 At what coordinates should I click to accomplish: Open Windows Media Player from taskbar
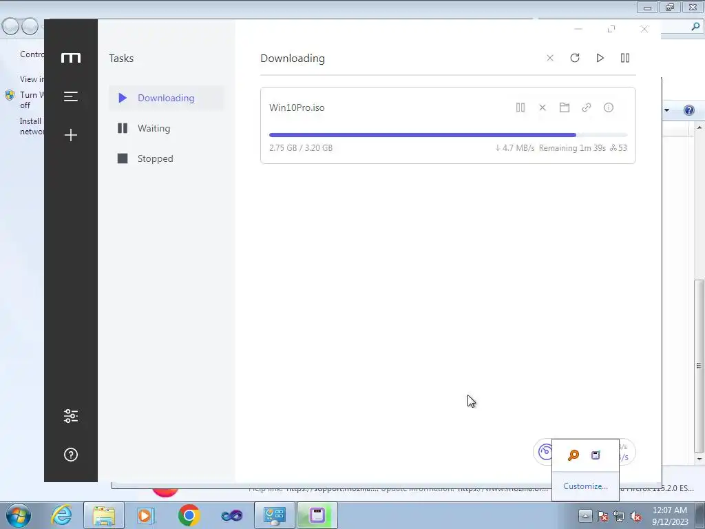pos(146,515)
